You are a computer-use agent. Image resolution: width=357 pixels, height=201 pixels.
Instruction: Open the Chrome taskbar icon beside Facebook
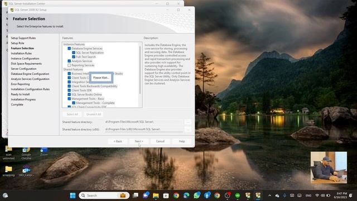217,195
